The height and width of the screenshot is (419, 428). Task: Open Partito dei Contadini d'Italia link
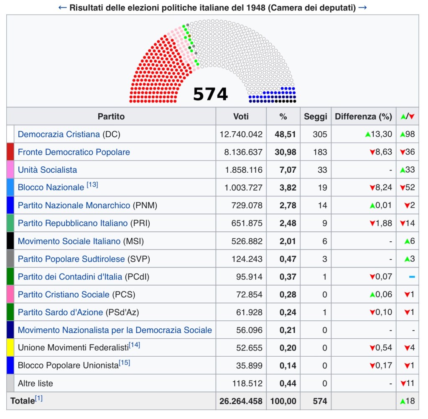point(70,277)
